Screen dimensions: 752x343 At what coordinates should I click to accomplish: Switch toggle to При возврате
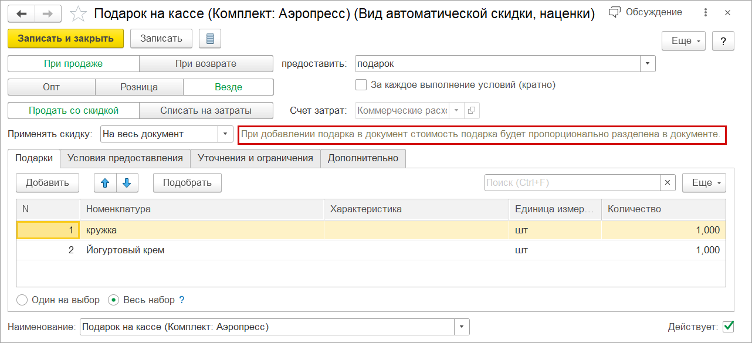pos(206,63)
